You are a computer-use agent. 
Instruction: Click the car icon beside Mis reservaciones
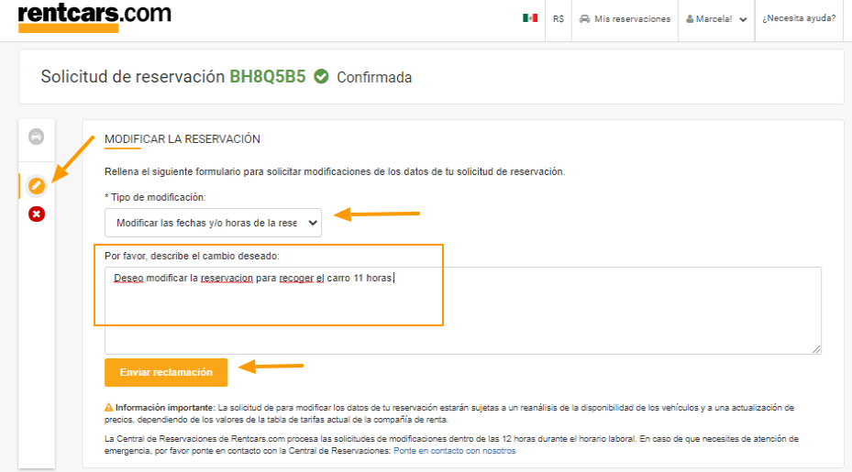click(585, 19)
